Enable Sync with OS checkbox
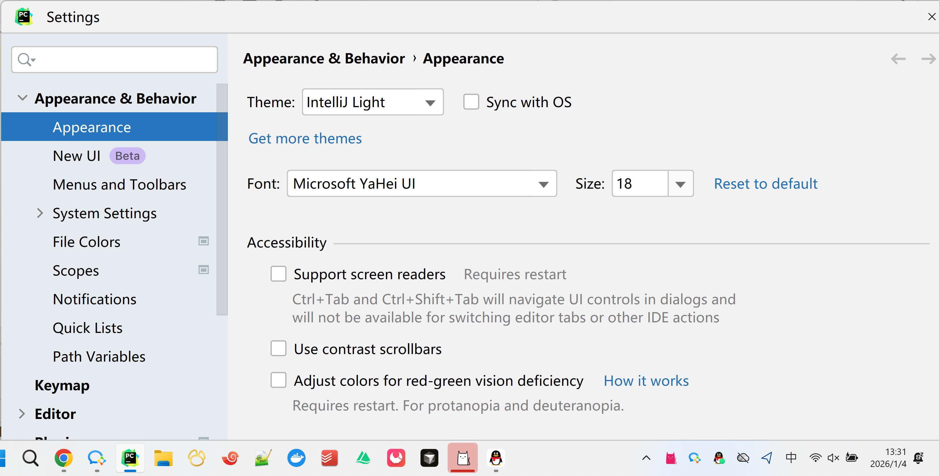Screen dimensions: 939x476 point(471,102)
